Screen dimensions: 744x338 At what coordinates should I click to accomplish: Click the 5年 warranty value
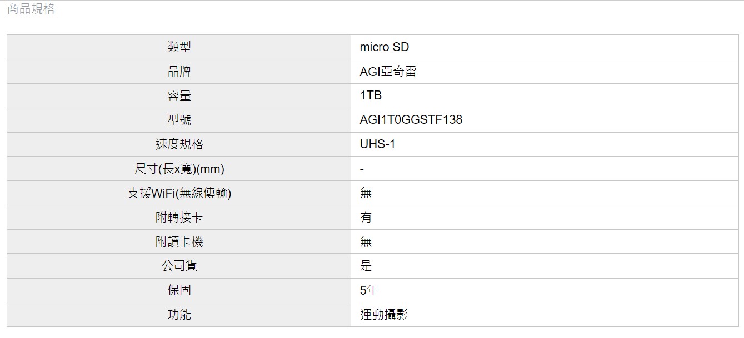369,290
